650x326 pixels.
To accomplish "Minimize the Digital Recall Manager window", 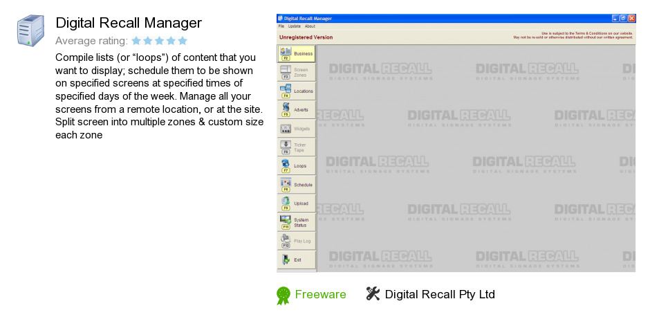I will (615, 18).
